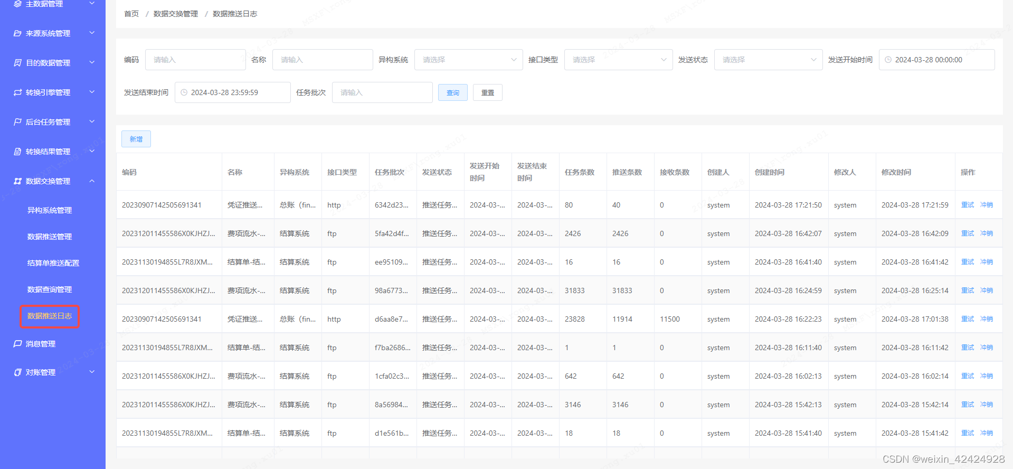The image size is (1013, 469).
Task: Click 冲销 in the 16:22:23 row
Action: [987, 319]
